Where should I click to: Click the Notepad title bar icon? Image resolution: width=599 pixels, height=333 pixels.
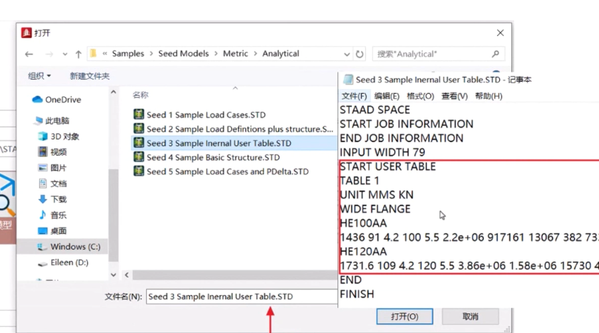pos(348,79)
